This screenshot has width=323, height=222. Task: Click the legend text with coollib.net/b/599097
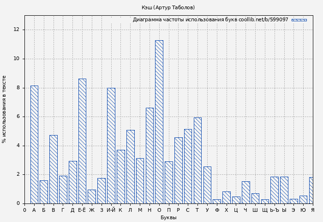(210, 20)
